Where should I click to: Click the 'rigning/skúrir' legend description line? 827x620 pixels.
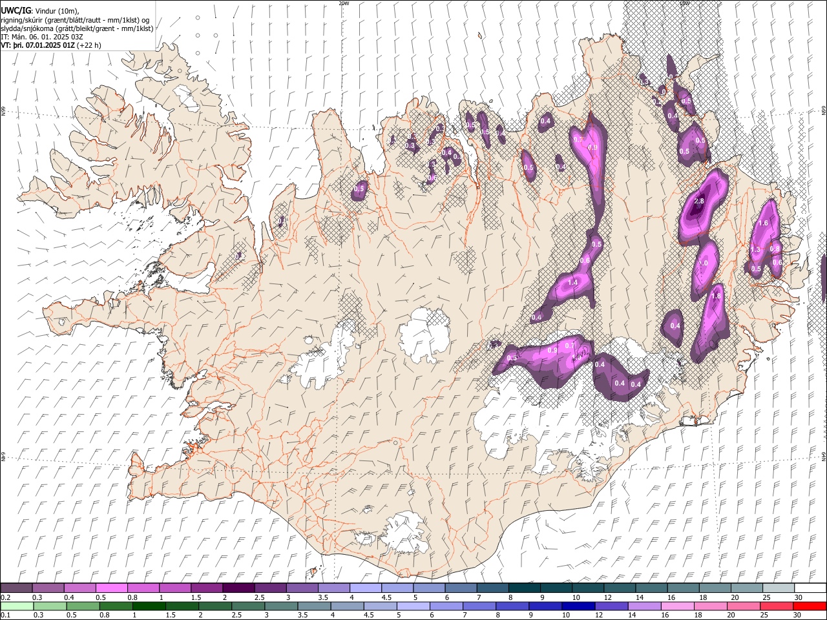(75, 20)
